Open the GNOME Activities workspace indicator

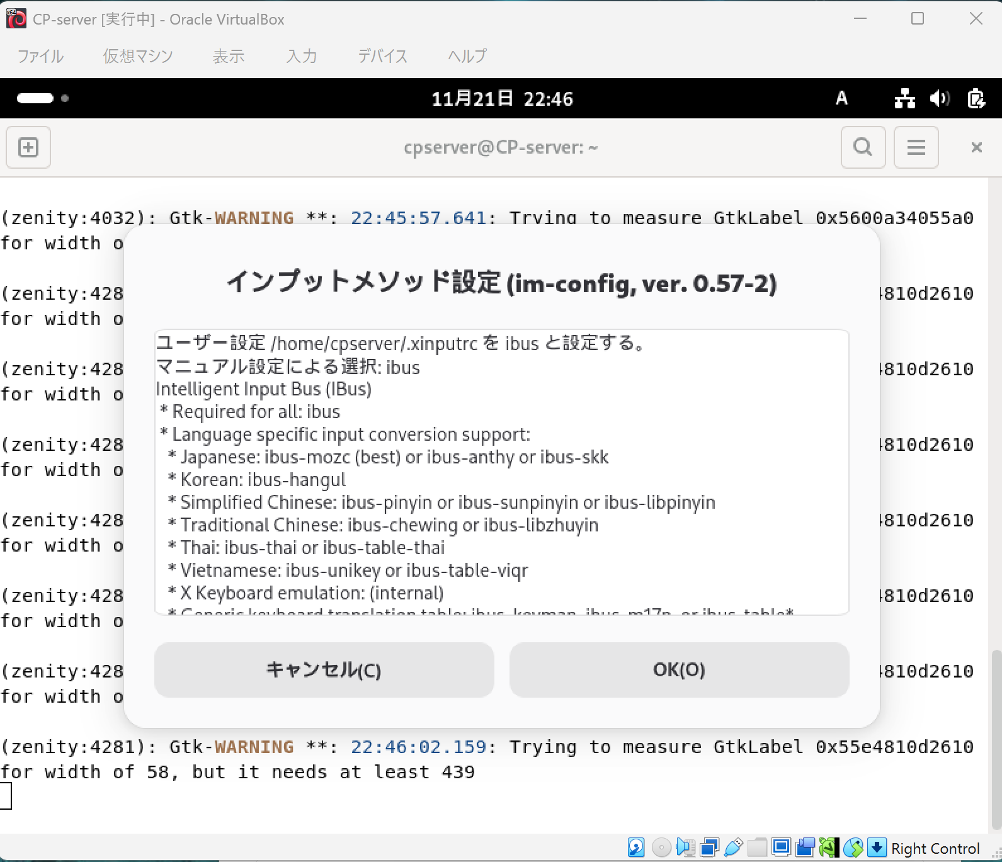(x=43, y=98)
